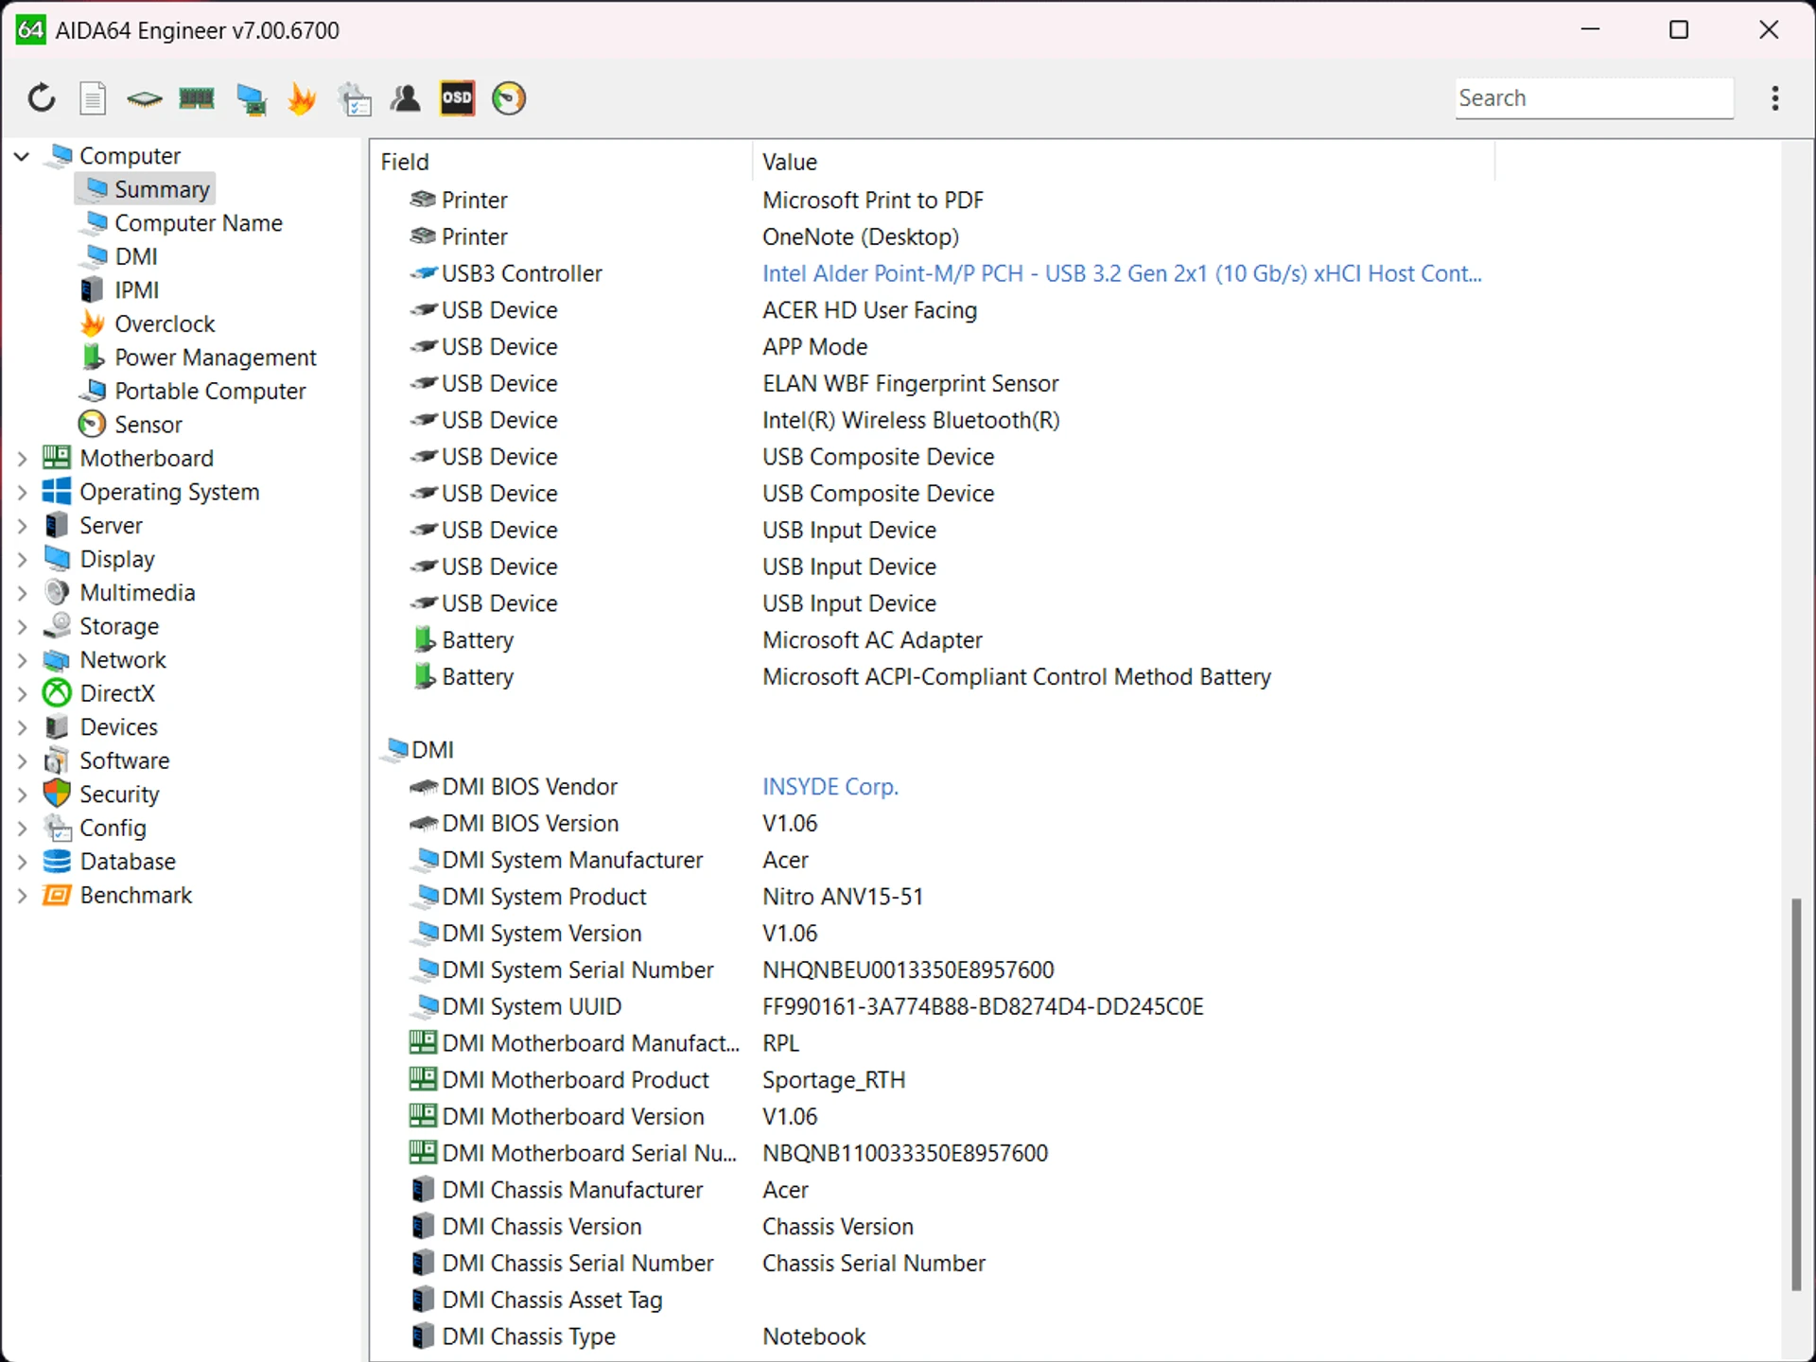1816x1362 pixels.
Task: Open the Report document icon
Action: pos(93,98)
